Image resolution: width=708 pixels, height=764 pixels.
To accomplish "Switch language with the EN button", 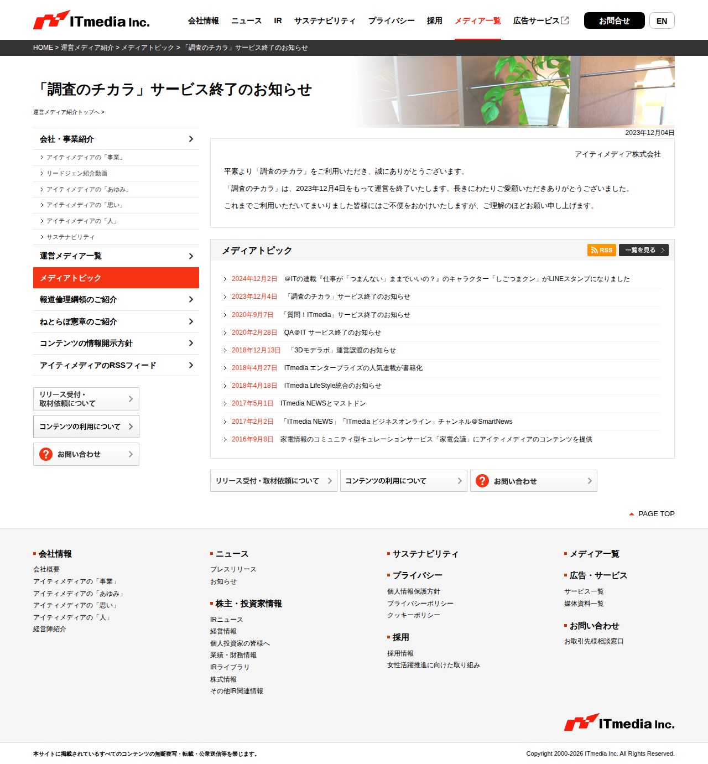I will (x=662, y=20).
